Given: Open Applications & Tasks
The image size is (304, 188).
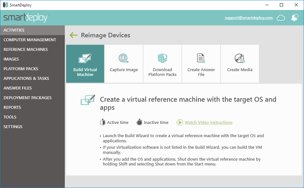Looking at the screenshot, I should pos(32,79).
